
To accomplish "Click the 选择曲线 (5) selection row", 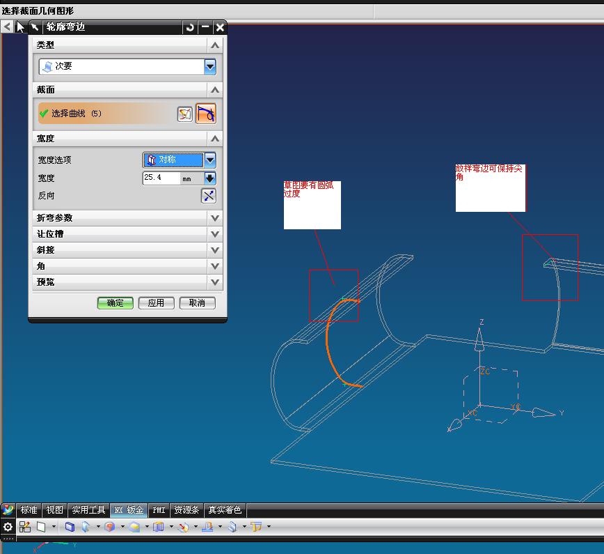I will (127, 114).
